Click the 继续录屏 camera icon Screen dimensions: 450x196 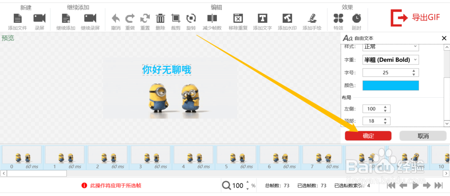click(90, 18)
